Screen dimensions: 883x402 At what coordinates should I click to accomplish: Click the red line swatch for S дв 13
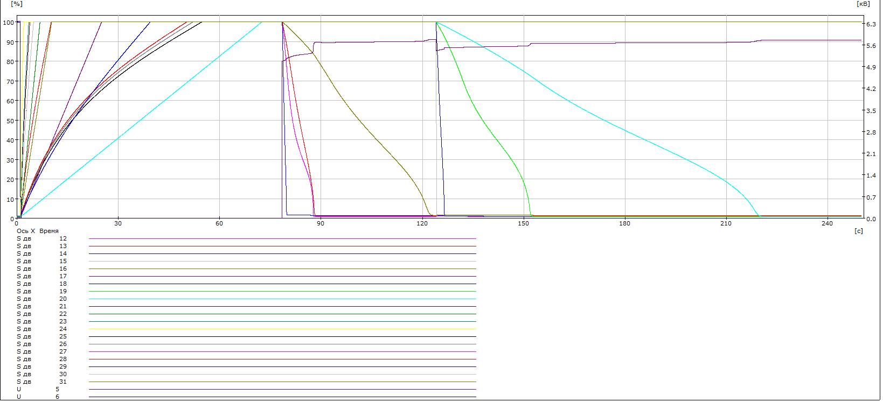point(282,246)
